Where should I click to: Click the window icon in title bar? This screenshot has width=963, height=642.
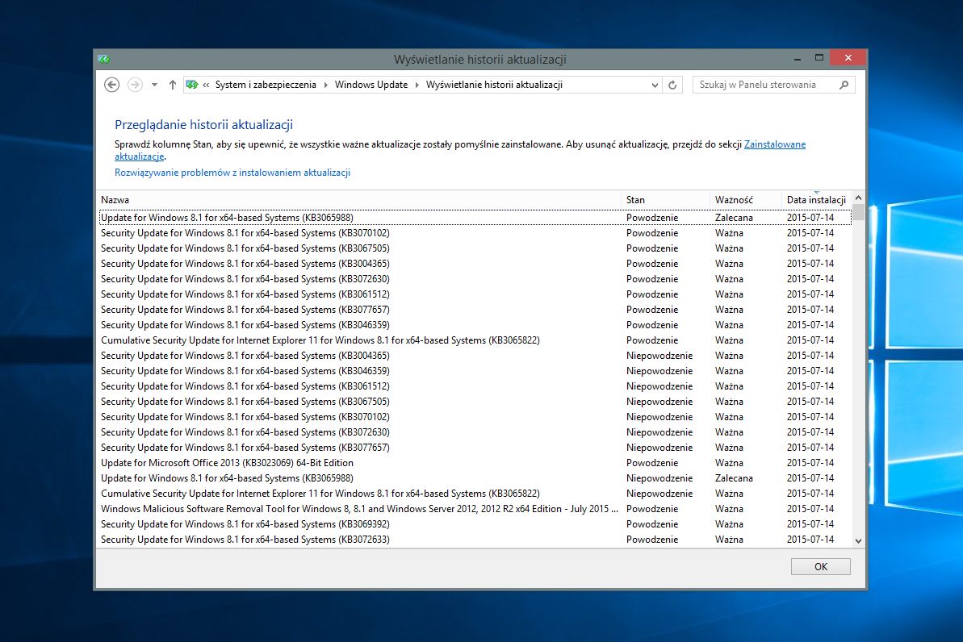tap(103, 59)
